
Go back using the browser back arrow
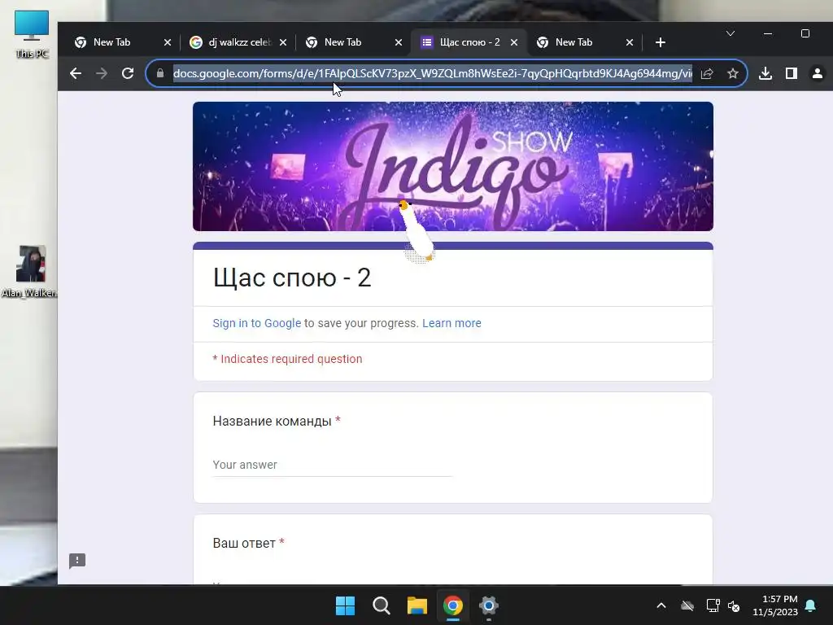tap(76, 73)
